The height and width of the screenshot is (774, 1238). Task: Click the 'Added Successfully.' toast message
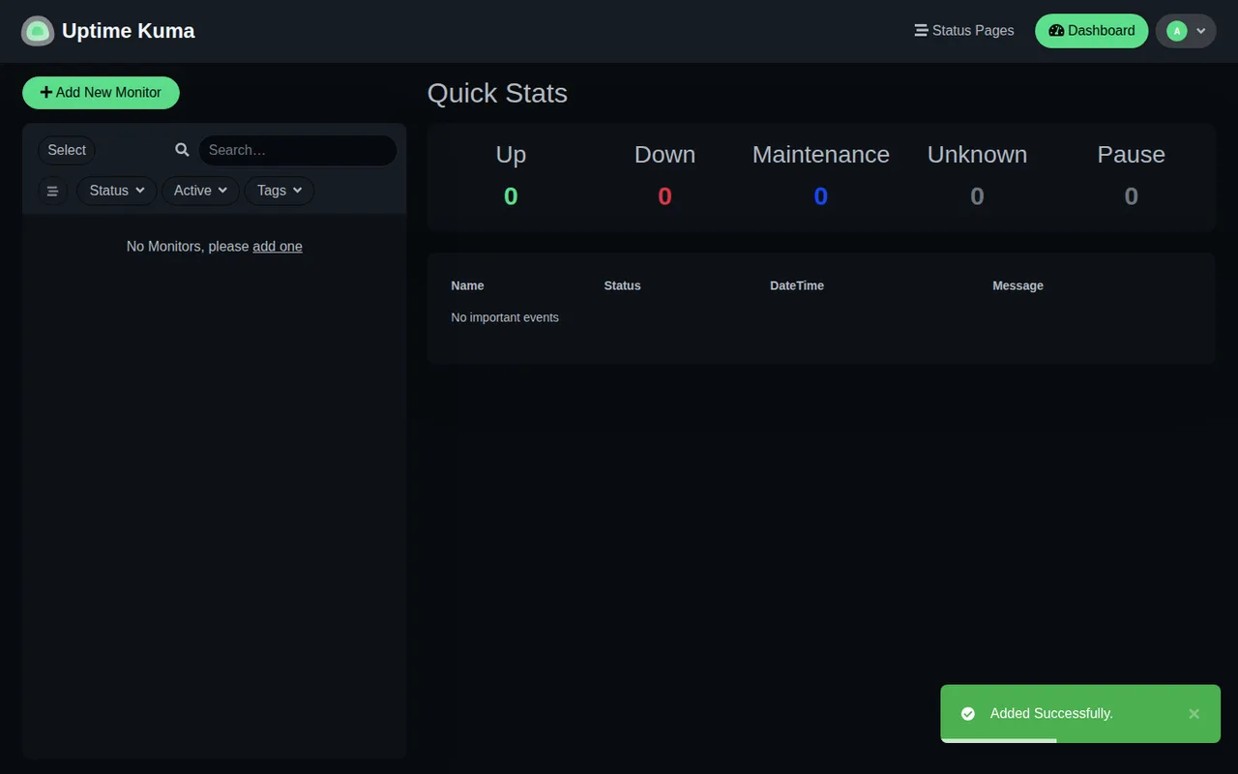pyautogui.click(x=1051, y=714)
